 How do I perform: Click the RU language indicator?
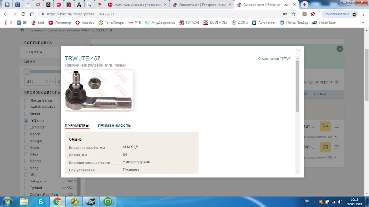pos(307,201)
